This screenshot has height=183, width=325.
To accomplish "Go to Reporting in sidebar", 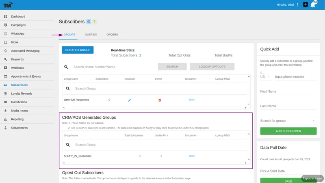I will point(17,119).
